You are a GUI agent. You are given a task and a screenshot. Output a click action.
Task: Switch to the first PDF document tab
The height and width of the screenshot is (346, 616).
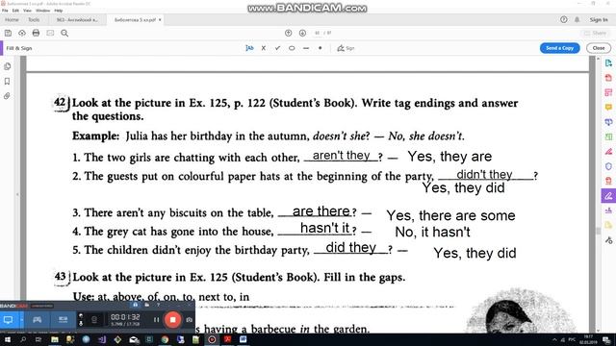77,19
